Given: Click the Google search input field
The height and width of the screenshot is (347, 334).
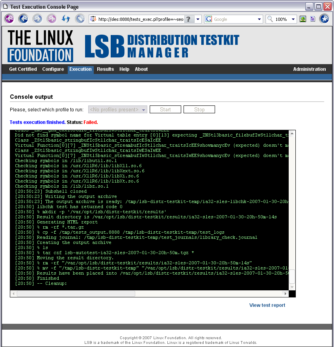Looking at the screenshot, I should tap(234, 19).
